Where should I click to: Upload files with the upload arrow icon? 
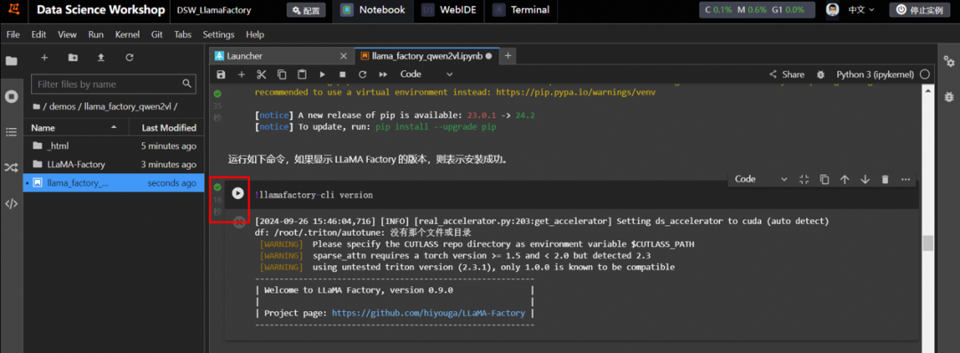point(101,57)
